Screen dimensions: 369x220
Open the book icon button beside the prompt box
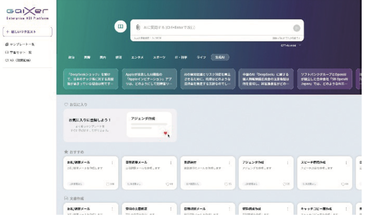pyautogui.click(x=120, y=27)
